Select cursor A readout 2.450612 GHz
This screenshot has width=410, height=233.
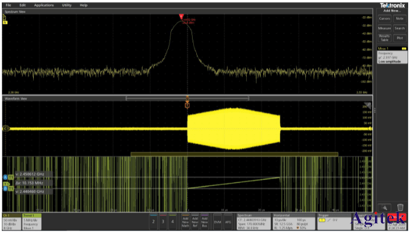(x=34, y=174)
